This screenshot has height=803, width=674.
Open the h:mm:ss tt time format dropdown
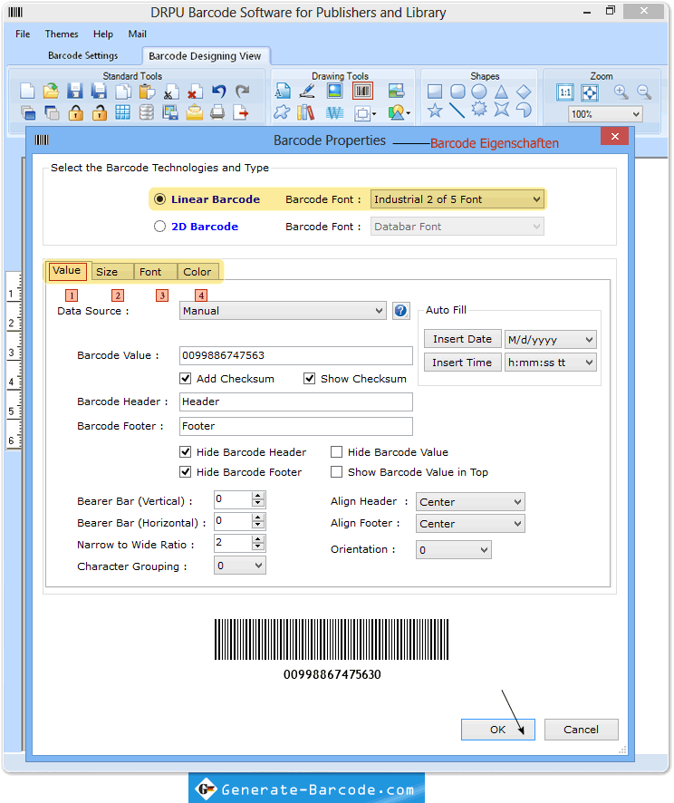tap(550, 363)
